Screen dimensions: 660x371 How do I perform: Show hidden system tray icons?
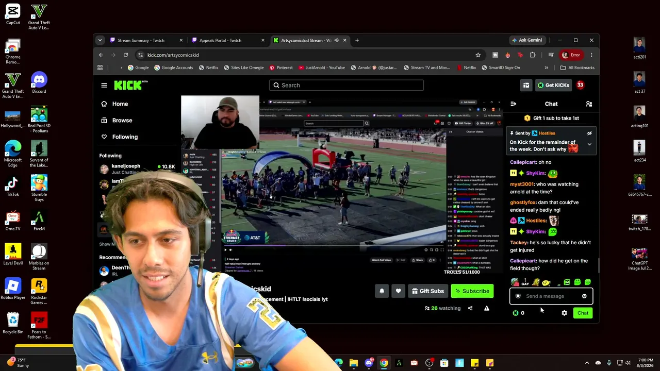[x=587, y=363]
